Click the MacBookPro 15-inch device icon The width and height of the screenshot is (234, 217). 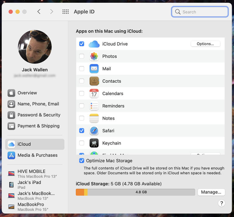11,207
